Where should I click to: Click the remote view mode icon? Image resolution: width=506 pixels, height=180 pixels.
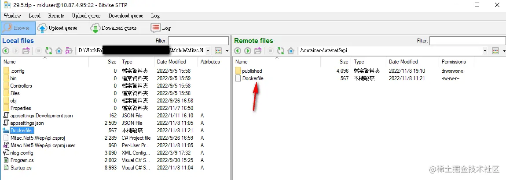click(495, 51)
